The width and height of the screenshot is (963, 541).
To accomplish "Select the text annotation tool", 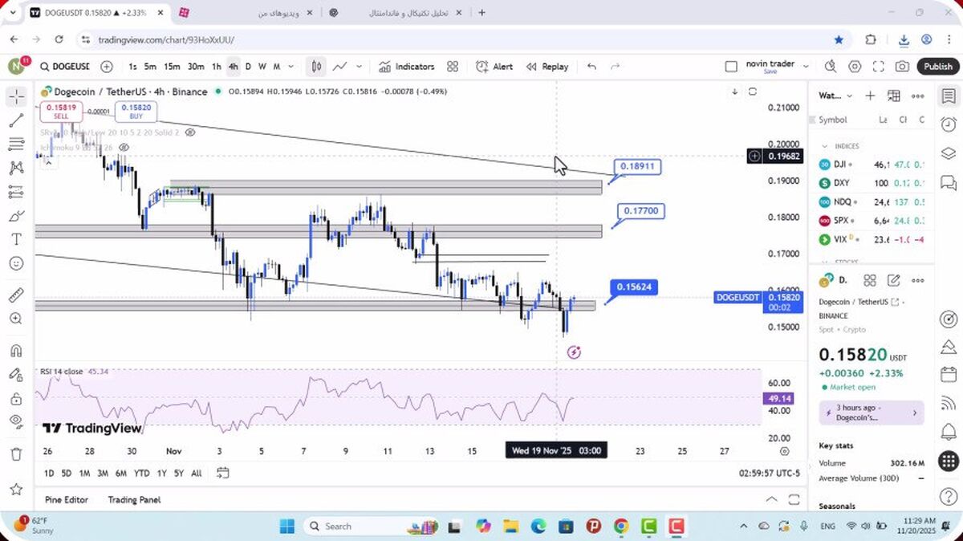I will coord(16,239).
